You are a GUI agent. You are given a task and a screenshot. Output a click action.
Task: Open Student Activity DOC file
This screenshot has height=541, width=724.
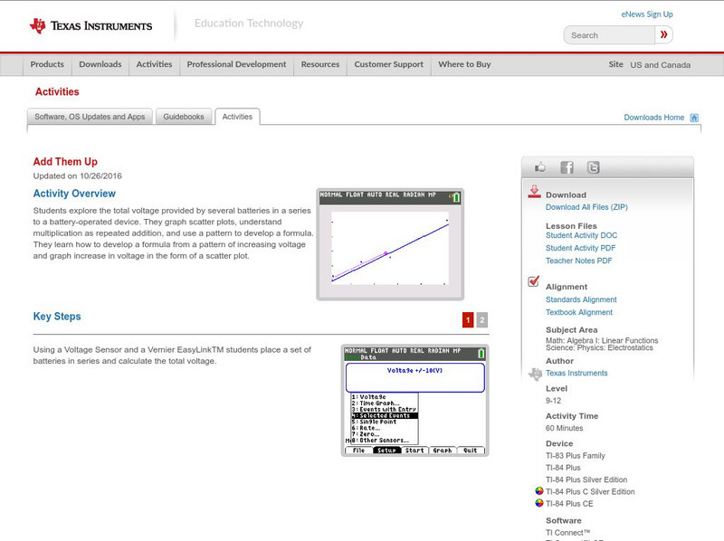point(581,235)
